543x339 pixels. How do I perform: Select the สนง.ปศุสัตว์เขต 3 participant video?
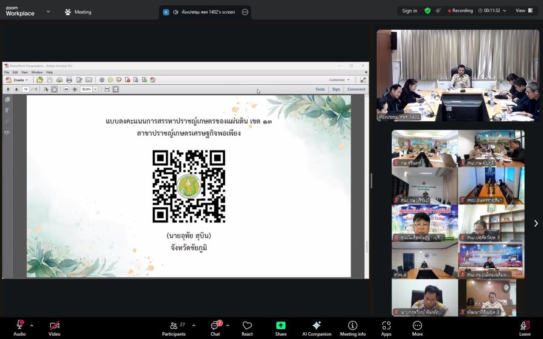(x=491, y=223)
